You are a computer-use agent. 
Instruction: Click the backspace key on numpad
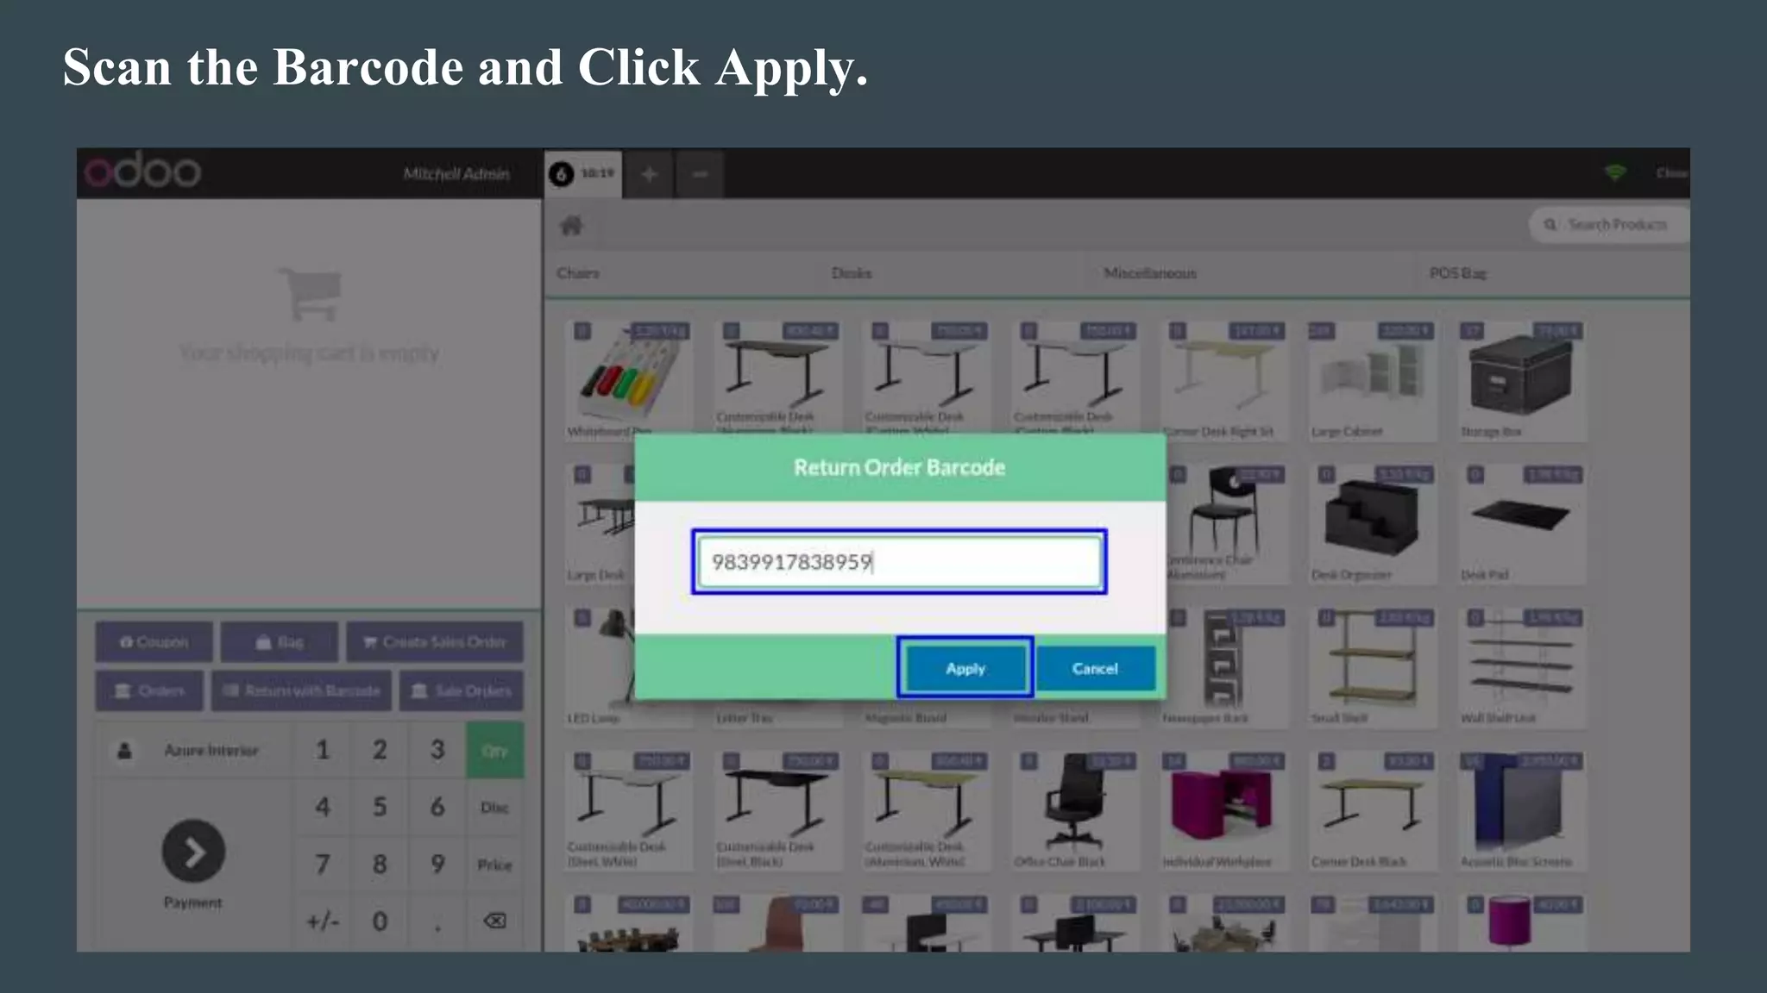tap(494, 921)
